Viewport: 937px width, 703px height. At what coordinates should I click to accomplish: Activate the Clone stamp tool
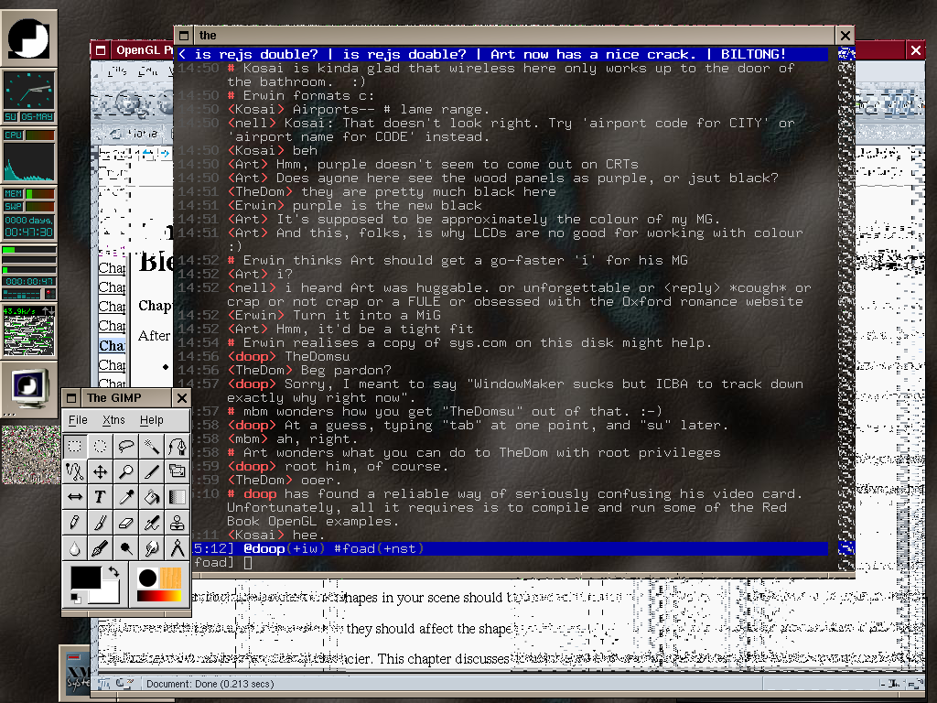point(178,523)
